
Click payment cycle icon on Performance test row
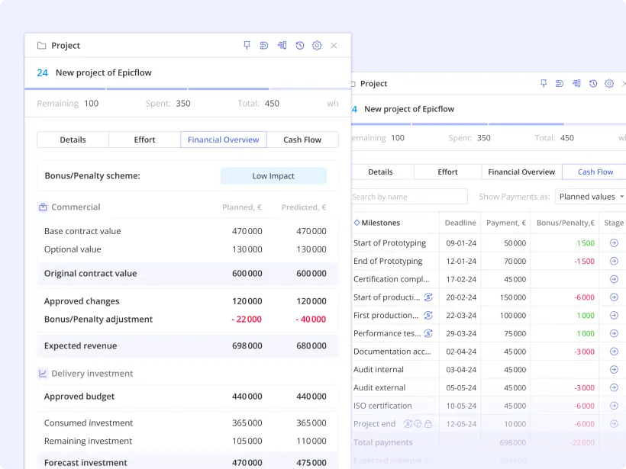point(428,333)
